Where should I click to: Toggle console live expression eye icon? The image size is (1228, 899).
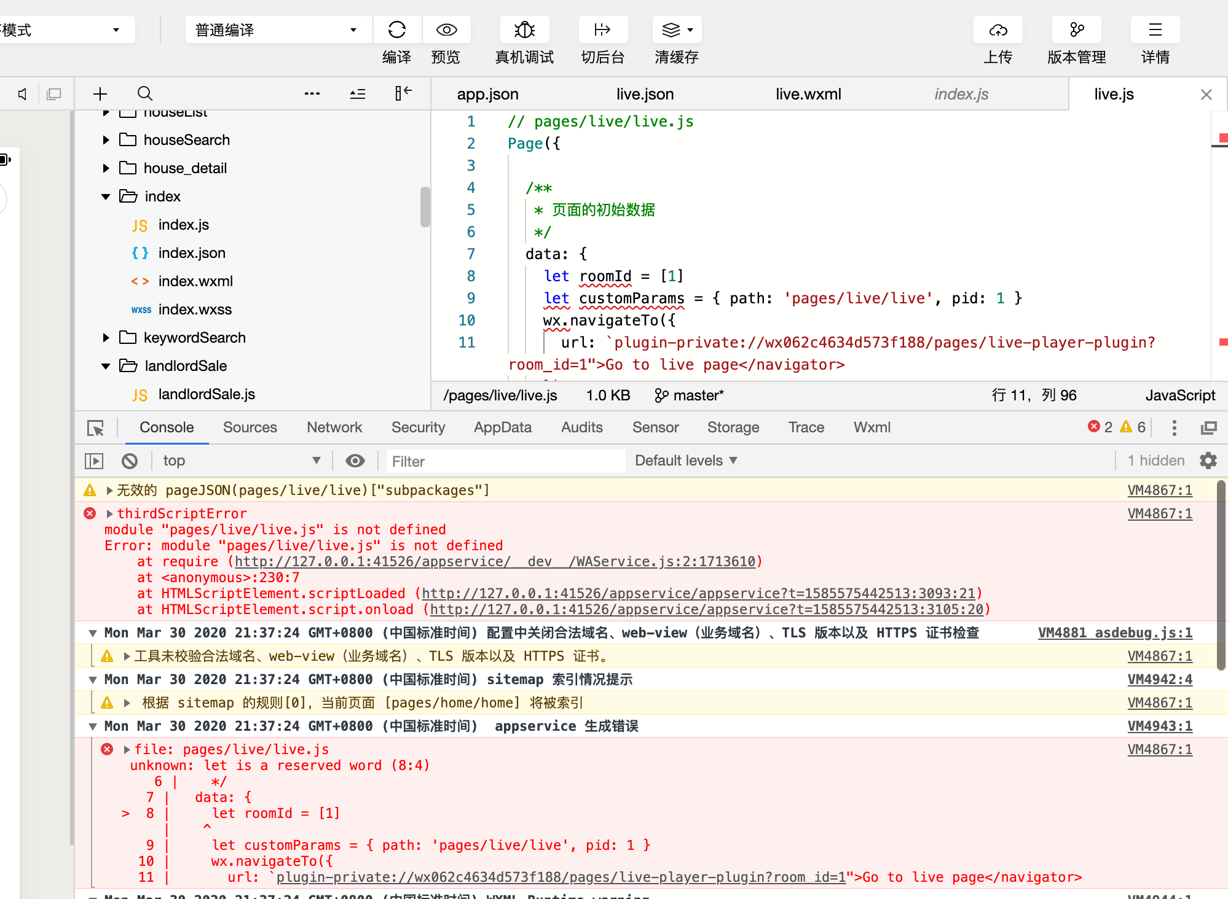tap(355, 461)
